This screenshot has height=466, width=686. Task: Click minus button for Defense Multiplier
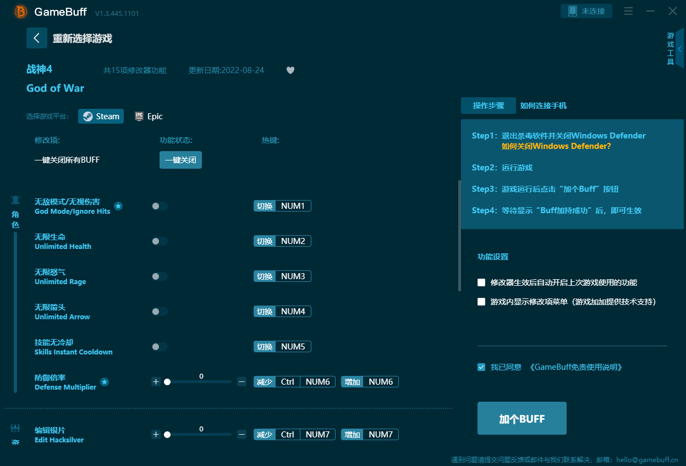click(x=242, y=382)
